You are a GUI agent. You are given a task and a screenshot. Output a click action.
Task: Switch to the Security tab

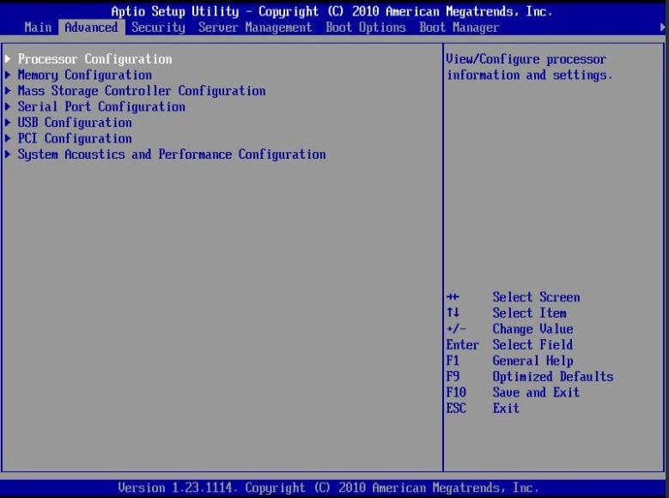coord(158,27)
